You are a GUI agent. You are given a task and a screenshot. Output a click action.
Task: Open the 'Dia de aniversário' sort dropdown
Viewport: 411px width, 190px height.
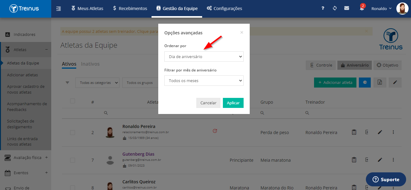click(x=204, y=57)
